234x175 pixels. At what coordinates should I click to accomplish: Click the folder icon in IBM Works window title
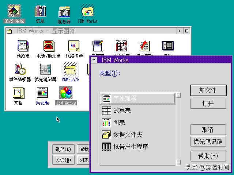tap(9, 31)
